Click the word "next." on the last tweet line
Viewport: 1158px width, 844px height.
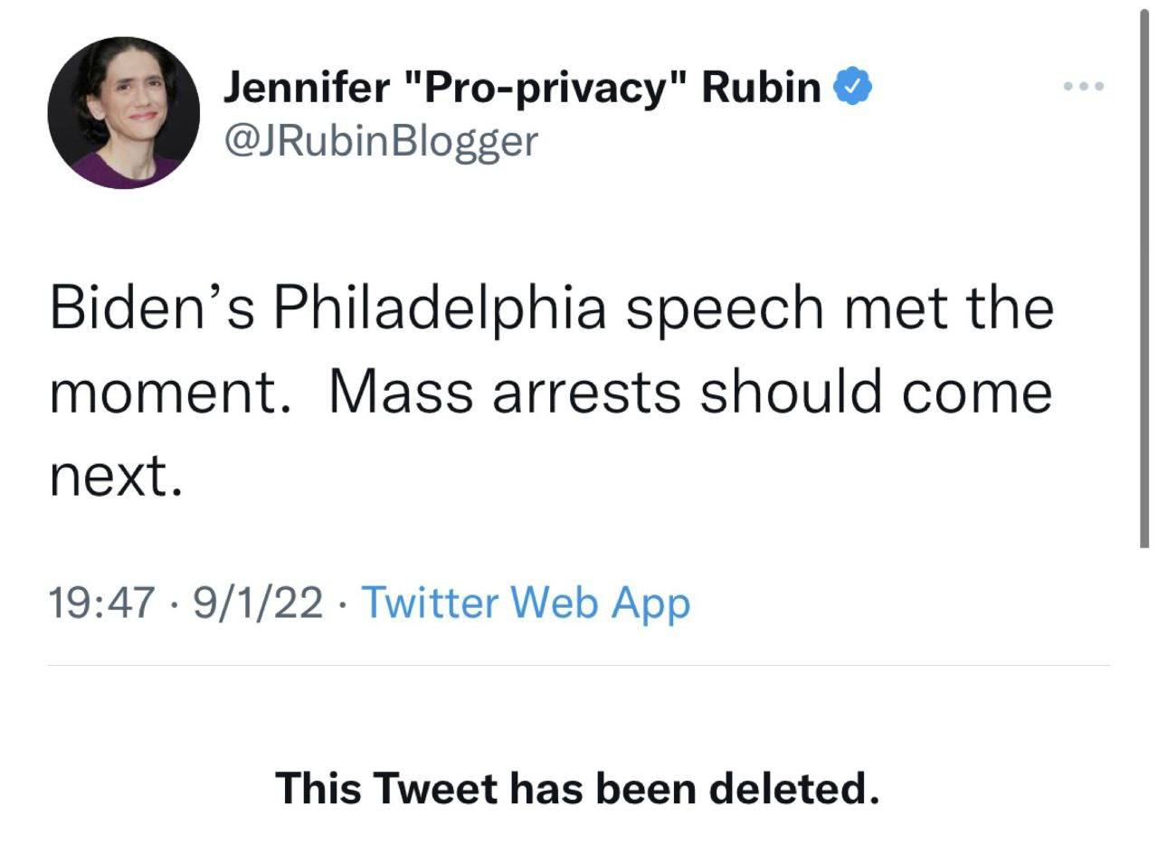(x=117, y=475)
